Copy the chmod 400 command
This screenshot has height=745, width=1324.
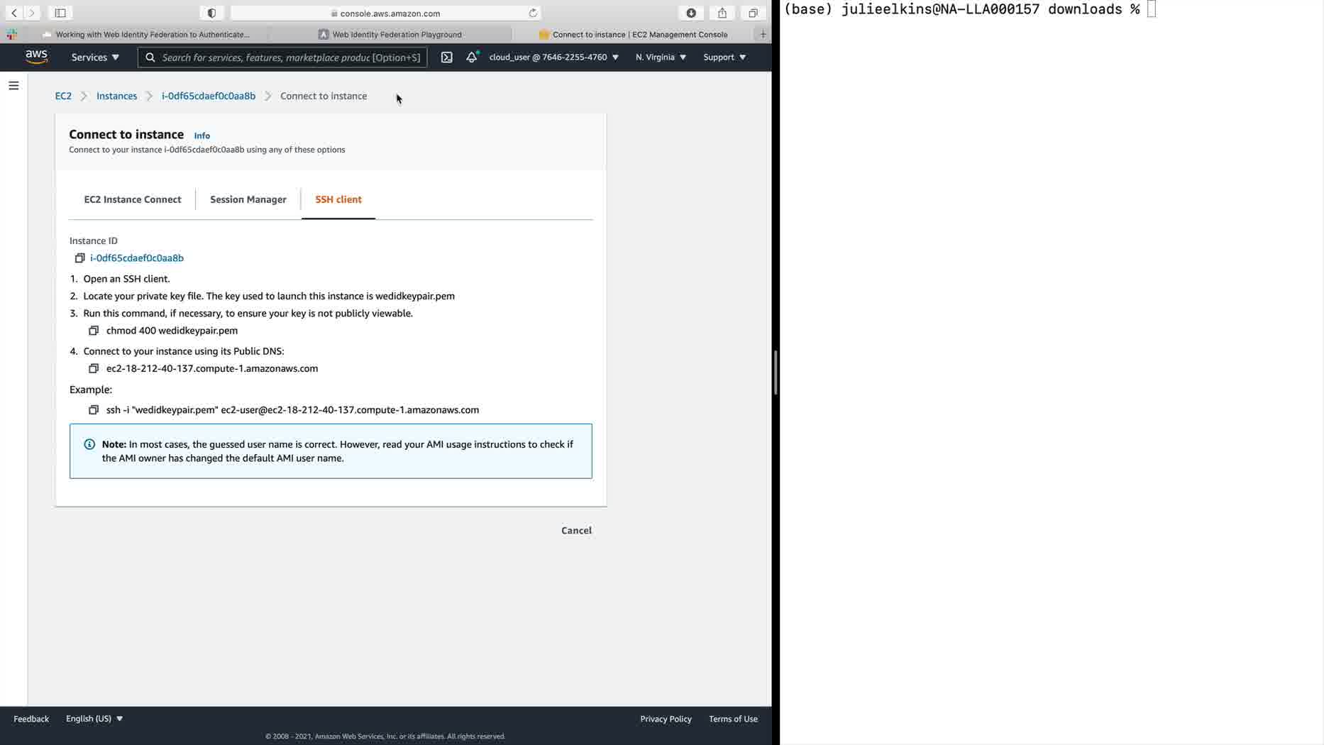click(x=94, y=331)
